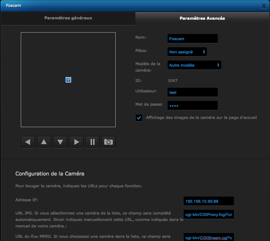
Task: Click the broken image placeholder icon
Action: [x=68, y=80]
